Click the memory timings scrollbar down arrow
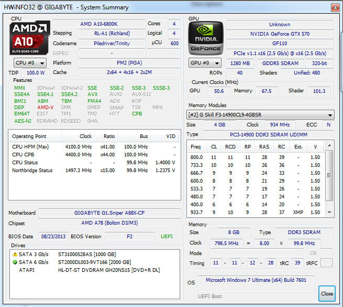The height and width of the screenshot is (307, 343). (329, 212)
